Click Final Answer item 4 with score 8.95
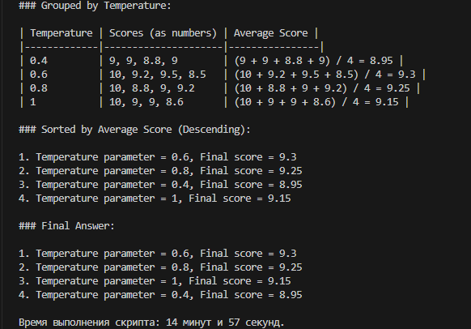 (160, 295)
